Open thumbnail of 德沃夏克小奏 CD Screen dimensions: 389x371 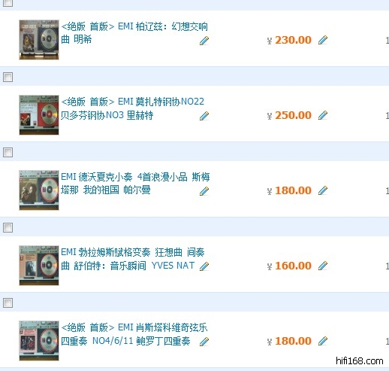(39, 190)
